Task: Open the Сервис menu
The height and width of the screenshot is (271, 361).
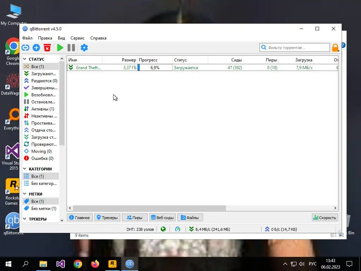Action: tap(78, 38)
